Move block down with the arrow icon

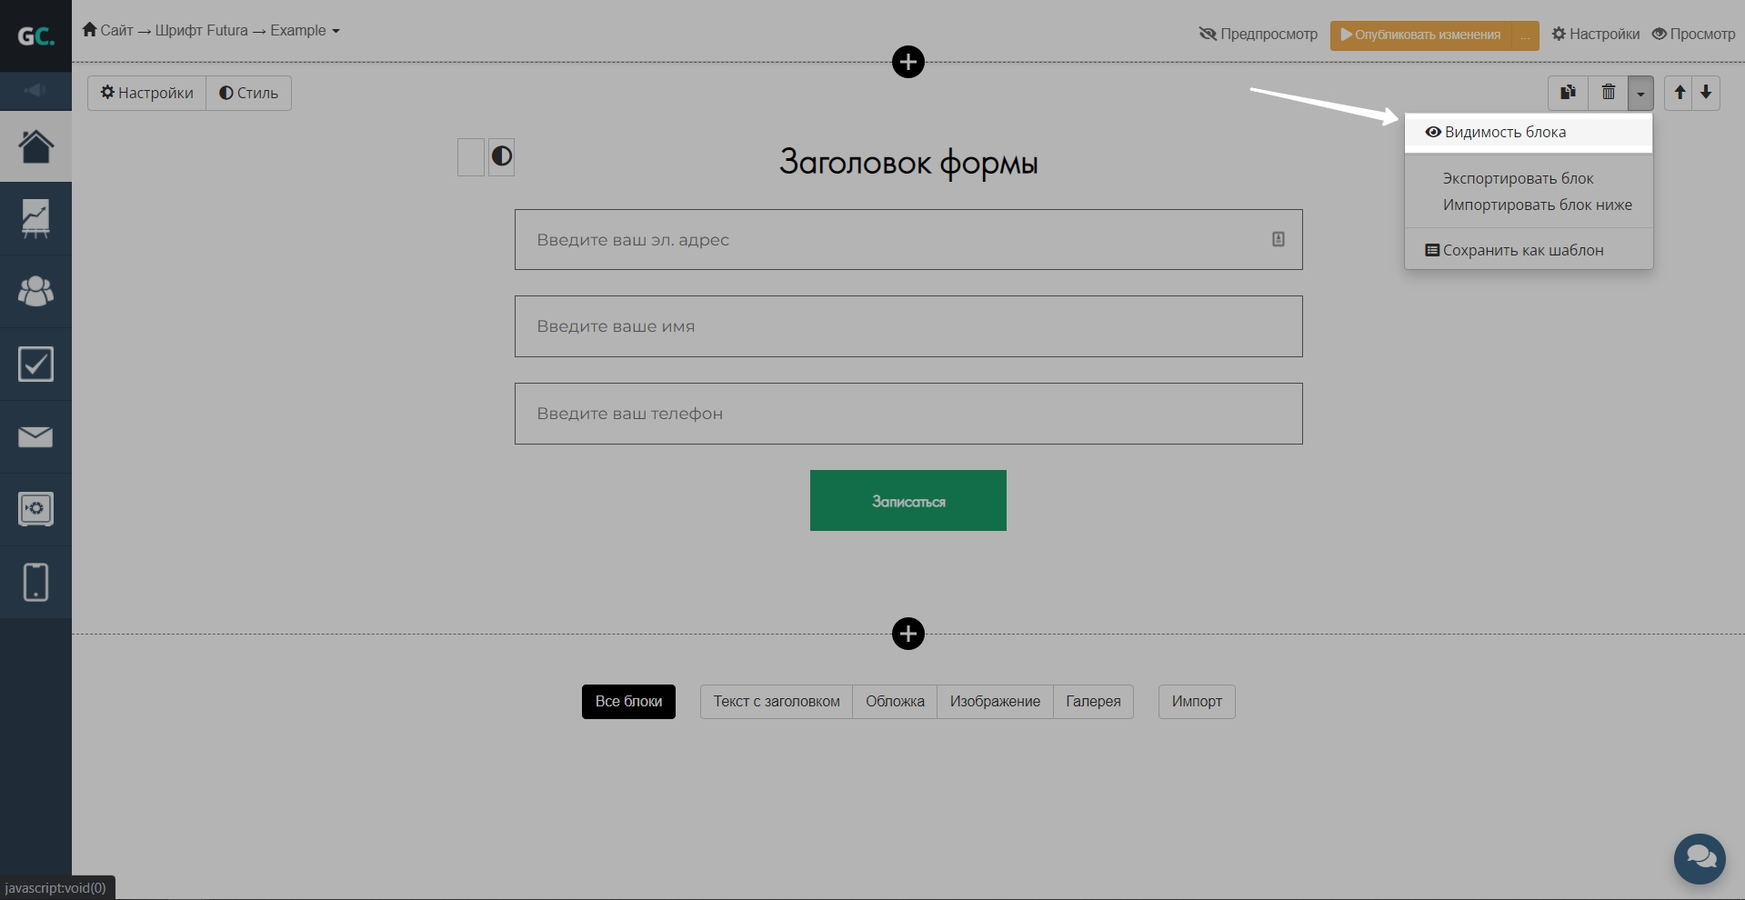coord(1706,93)
